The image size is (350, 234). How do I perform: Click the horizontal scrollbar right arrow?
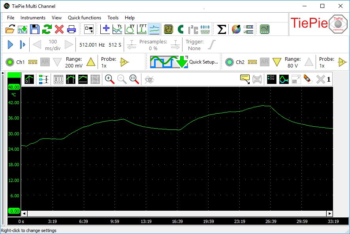click(x=330, y=213)
